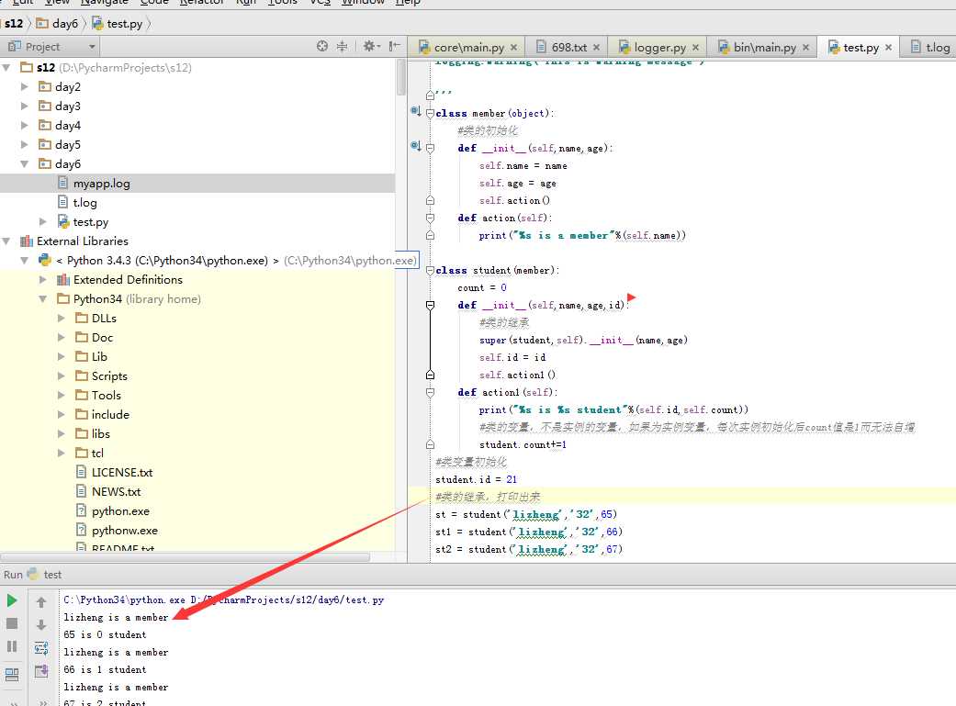Expand the DLLs folder
This screenshot has height=706, width=956.
61,319
